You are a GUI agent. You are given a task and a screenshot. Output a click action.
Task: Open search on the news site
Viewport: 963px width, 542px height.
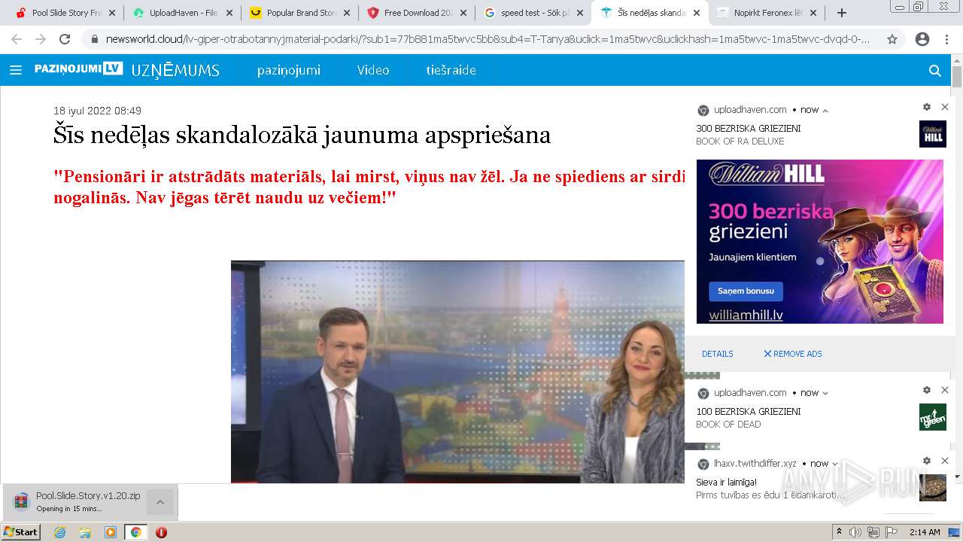pos(935,70)
